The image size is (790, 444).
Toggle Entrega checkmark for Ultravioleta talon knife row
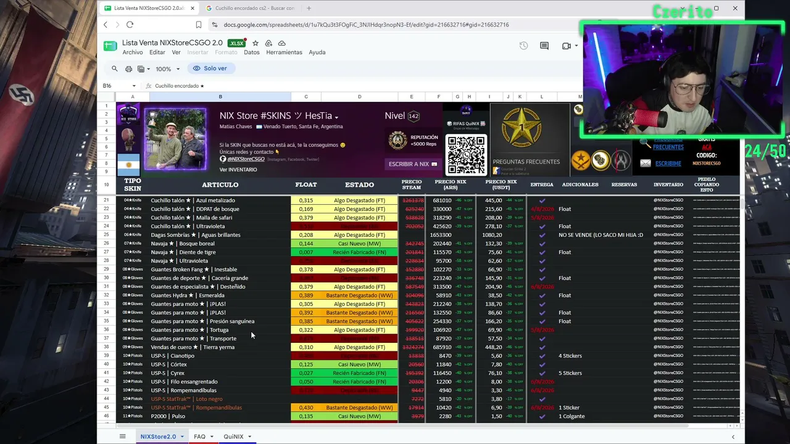click(x=542, y=226)
